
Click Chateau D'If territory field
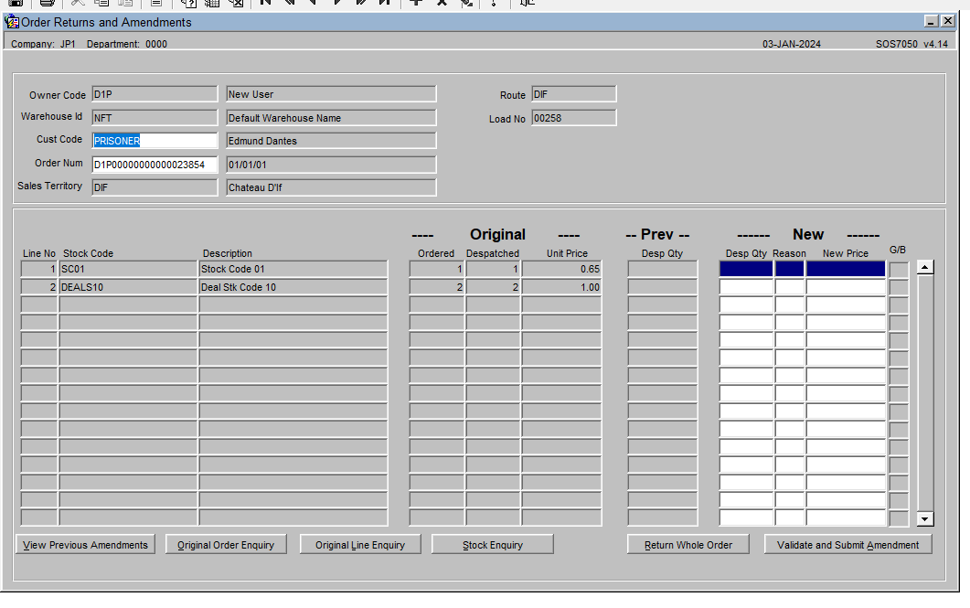point(331,187)
